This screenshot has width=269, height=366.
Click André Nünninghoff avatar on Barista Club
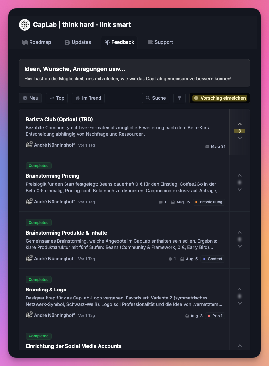tap(29, 145)
